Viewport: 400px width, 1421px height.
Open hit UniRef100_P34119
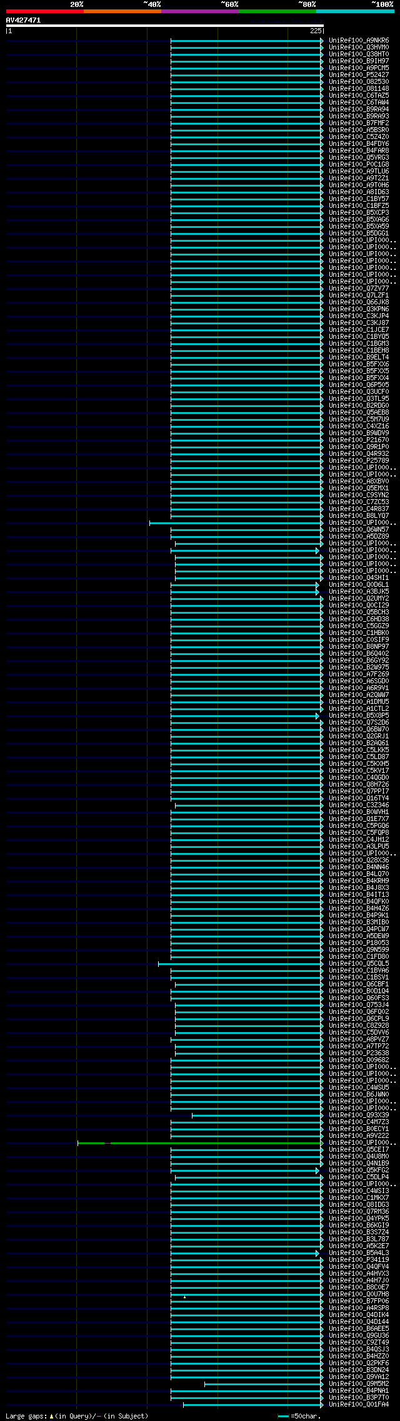359,1260
